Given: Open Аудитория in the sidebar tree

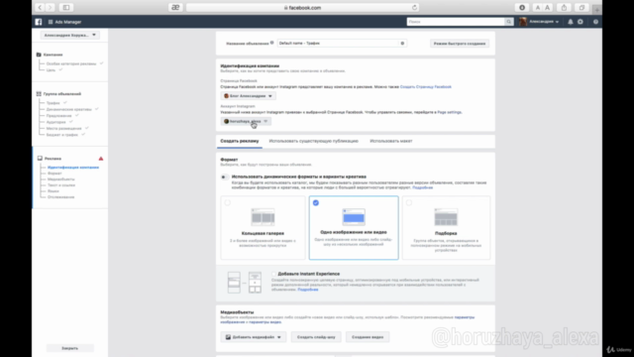Looking at the screenshot, I should click(x=55, y=122).
